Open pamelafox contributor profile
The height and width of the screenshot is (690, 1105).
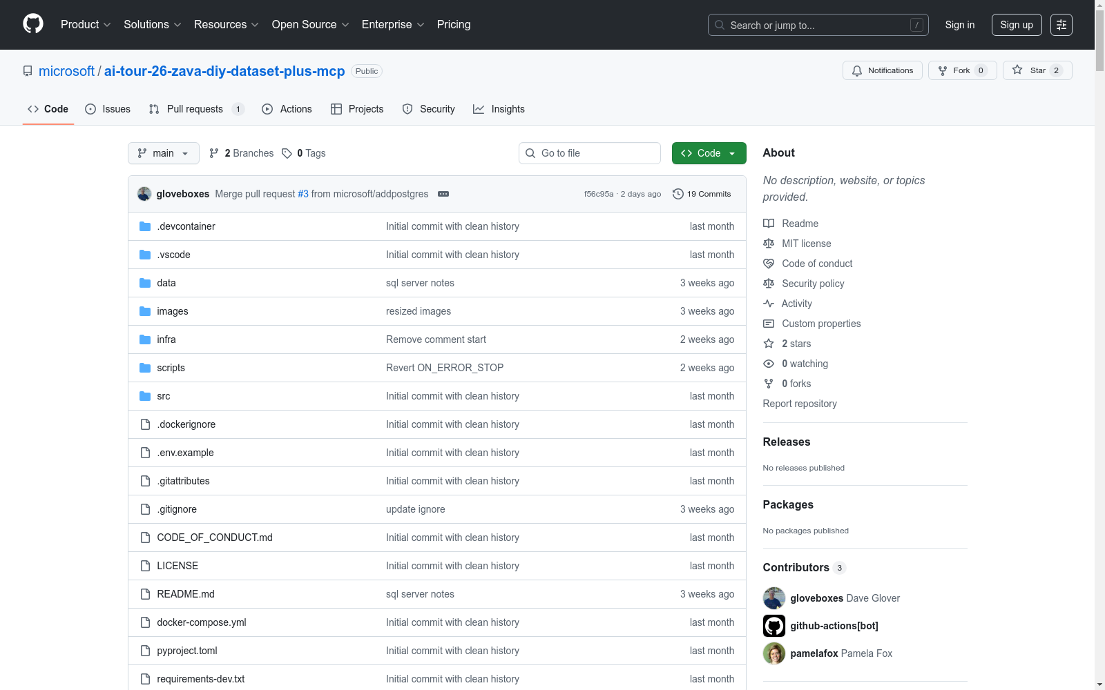(x=814, y=653)
